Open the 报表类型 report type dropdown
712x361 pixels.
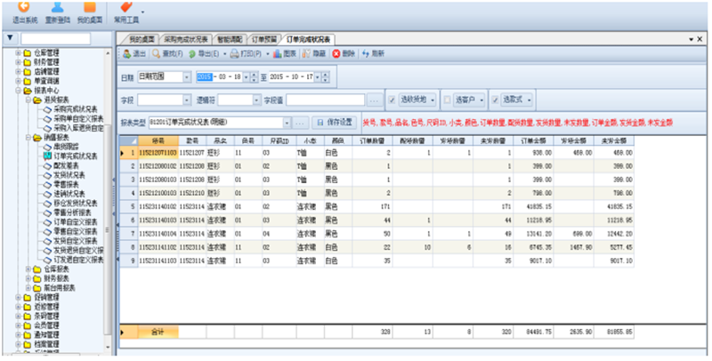coord(290,121)
